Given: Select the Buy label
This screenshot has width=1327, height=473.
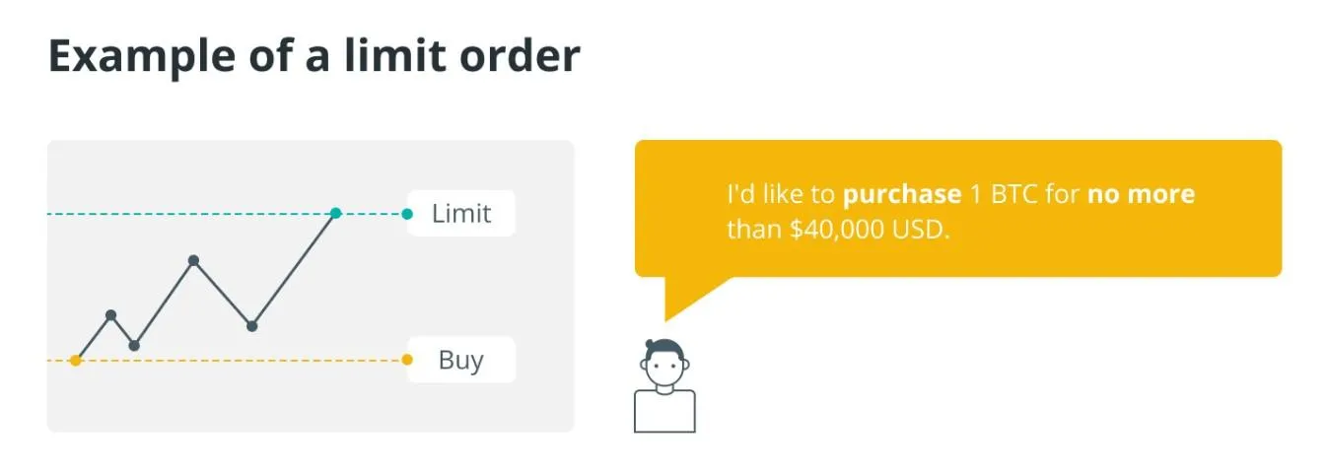Looking at the screenshot, I should [460, 360].
